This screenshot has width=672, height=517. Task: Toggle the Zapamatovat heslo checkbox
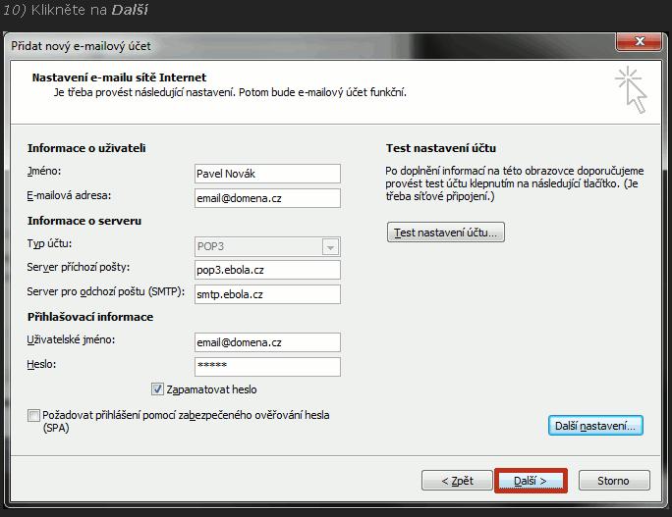[157, 389]
